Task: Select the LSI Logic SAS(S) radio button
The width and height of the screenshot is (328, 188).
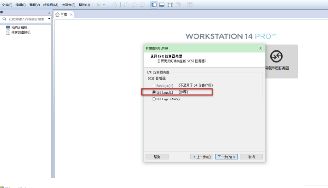Action: coord(154,99)
